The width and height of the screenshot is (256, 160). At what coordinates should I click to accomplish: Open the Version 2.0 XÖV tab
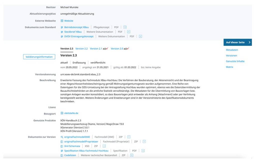118,49
